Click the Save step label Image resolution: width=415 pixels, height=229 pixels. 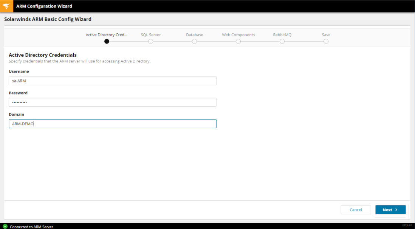[x=326, y=35]
